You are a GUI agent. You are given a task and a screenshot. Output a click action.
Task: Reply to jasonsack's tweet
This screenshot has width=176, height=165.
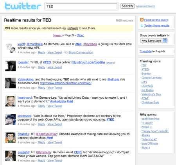point(41,124)
